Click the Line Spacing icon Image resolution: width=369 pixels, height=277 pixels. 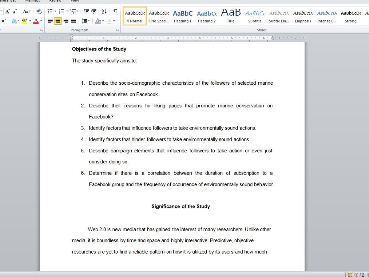(x=84, y=21)
